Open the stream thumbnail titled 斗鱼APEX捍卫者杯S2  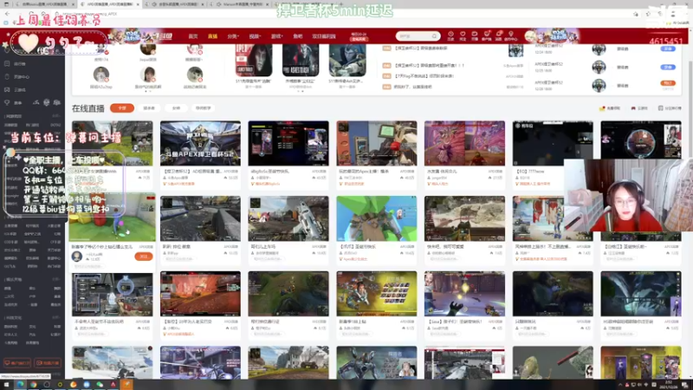[200, 143]
